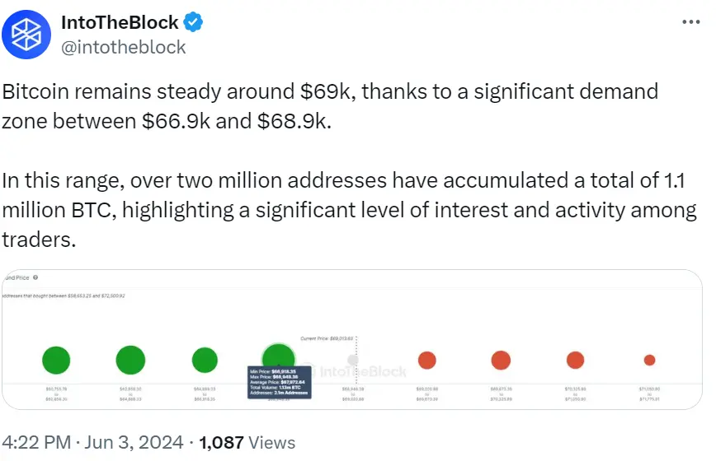Click the help icon beside Price heading
Image resolution: width=716 pixels, height=461 pixels.
click(x=35, y=277)
